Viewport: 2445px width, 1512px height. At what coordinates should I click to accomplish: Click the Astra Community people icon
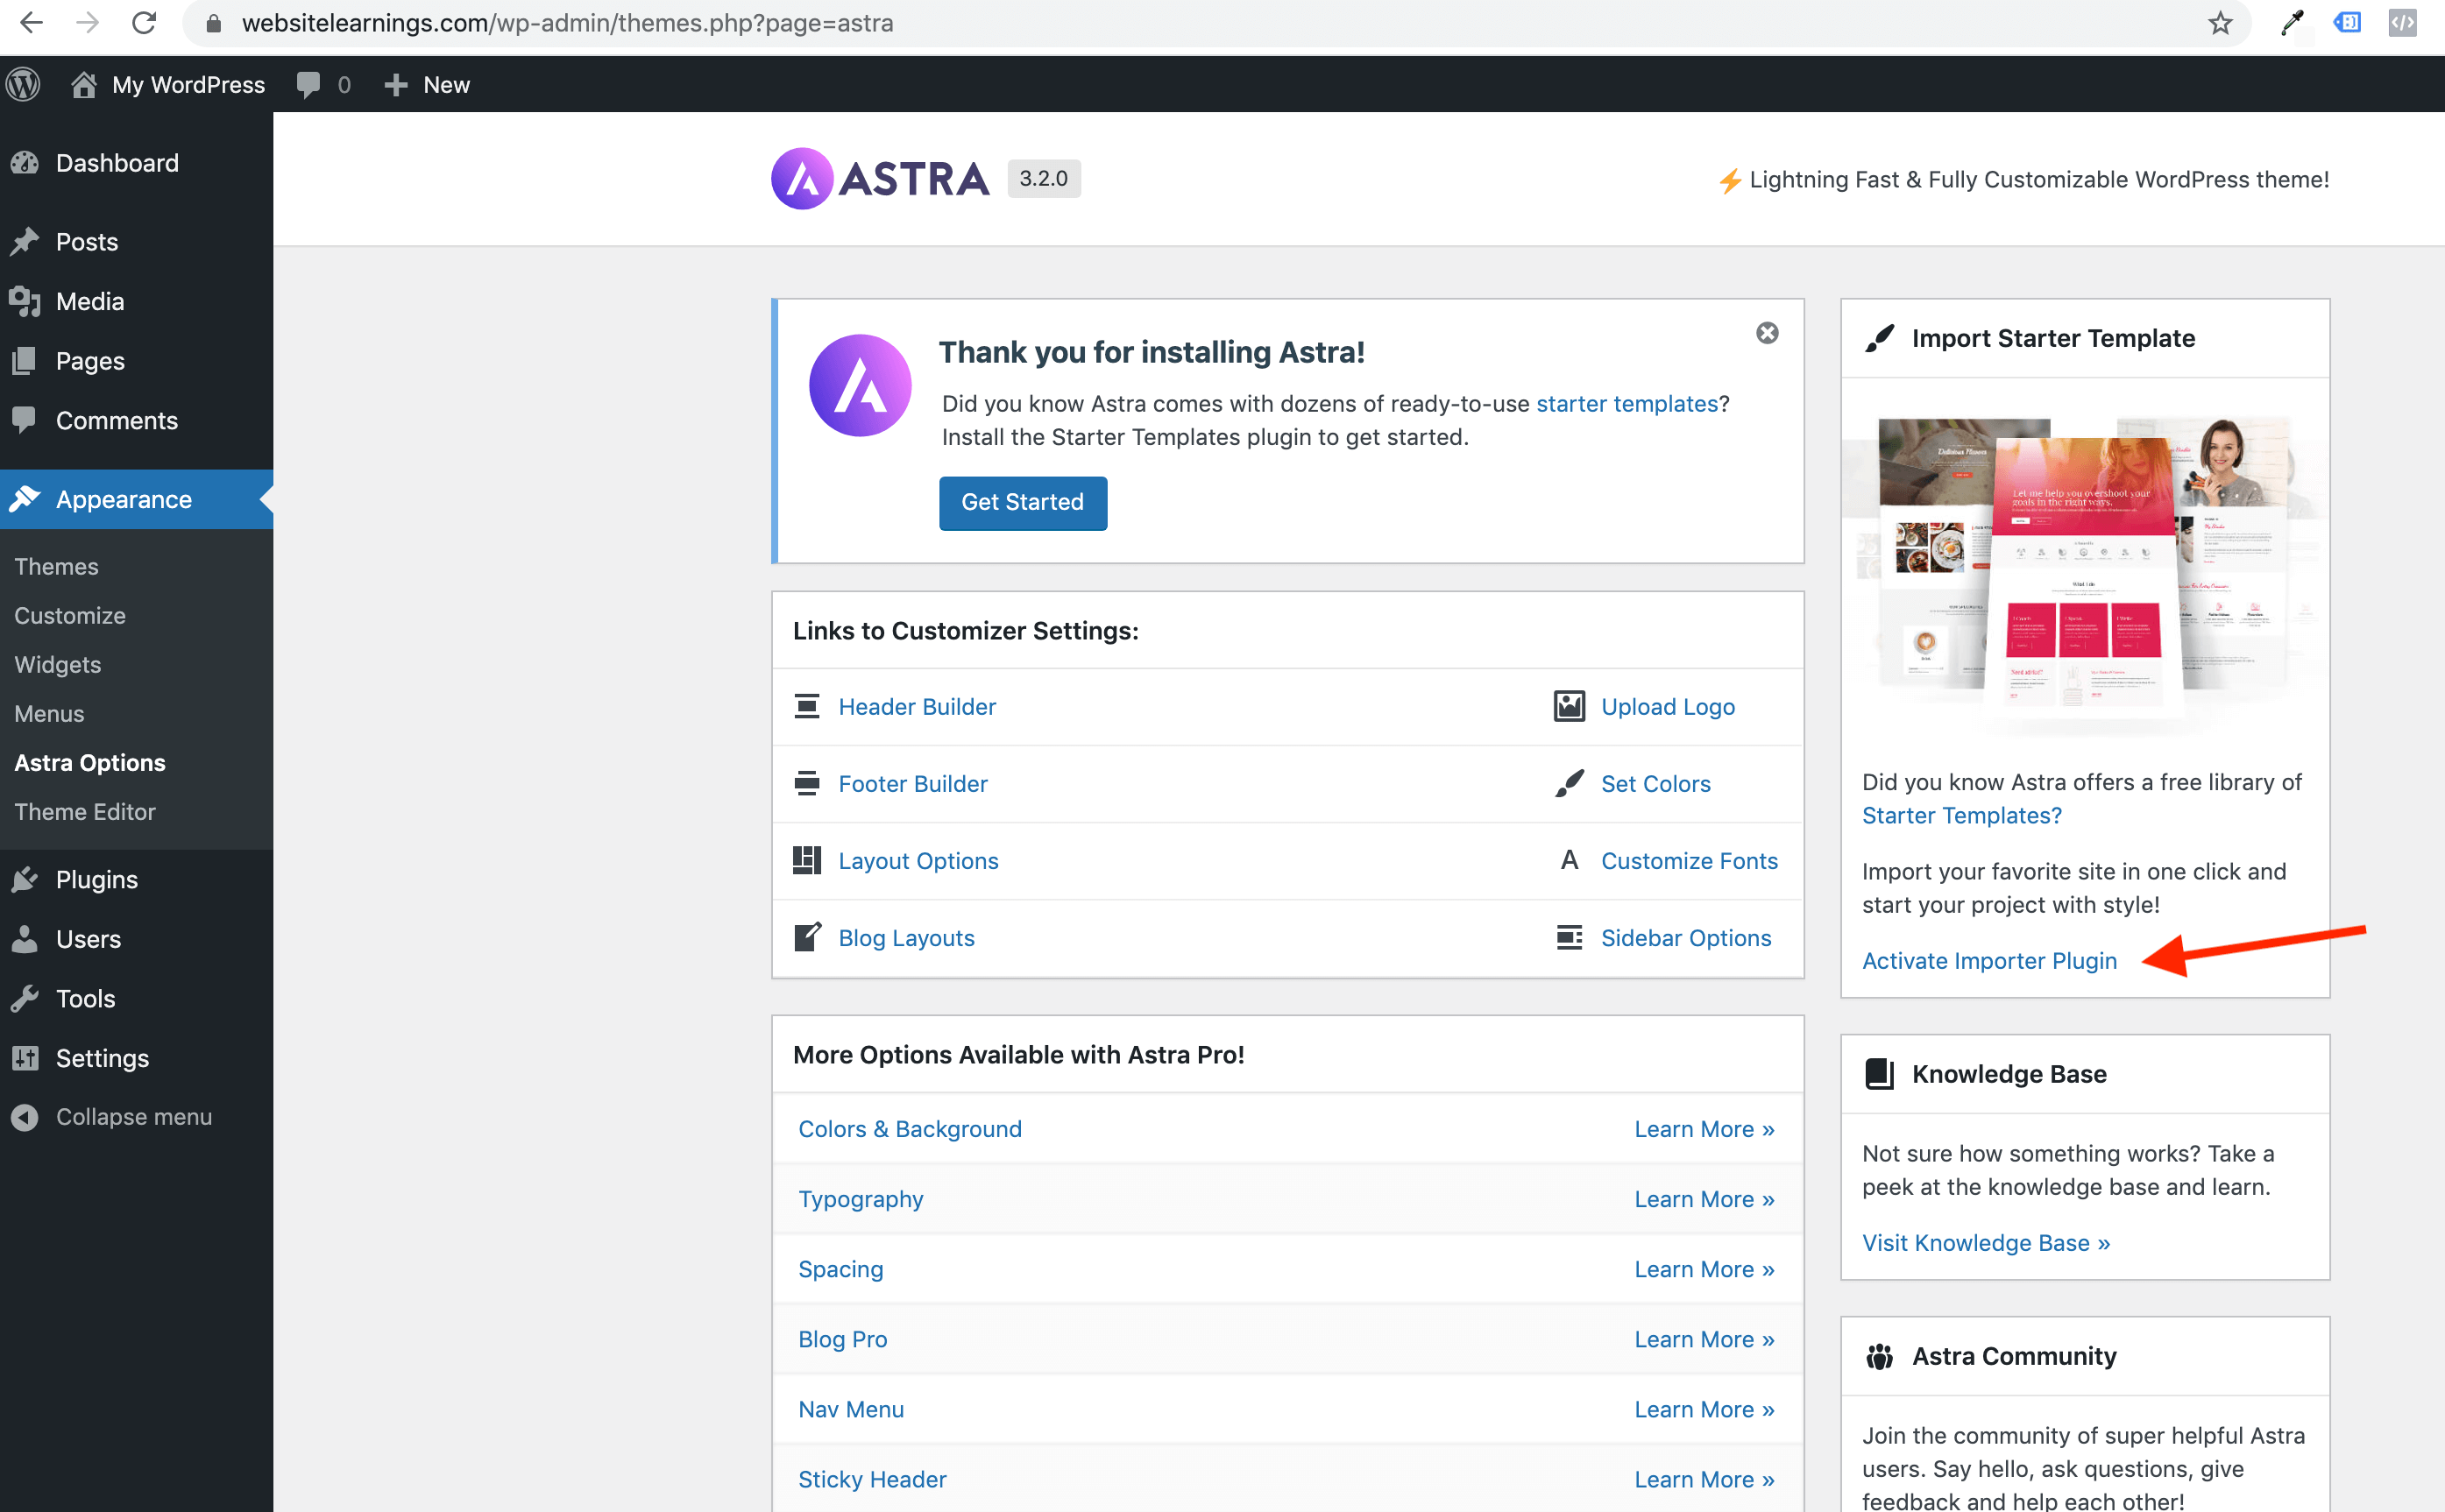click(x=1880, y=1357)
